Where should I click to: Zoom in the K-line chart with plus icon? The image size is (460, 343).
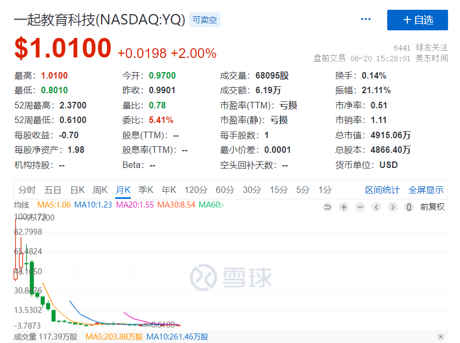(x=344, y=207)
